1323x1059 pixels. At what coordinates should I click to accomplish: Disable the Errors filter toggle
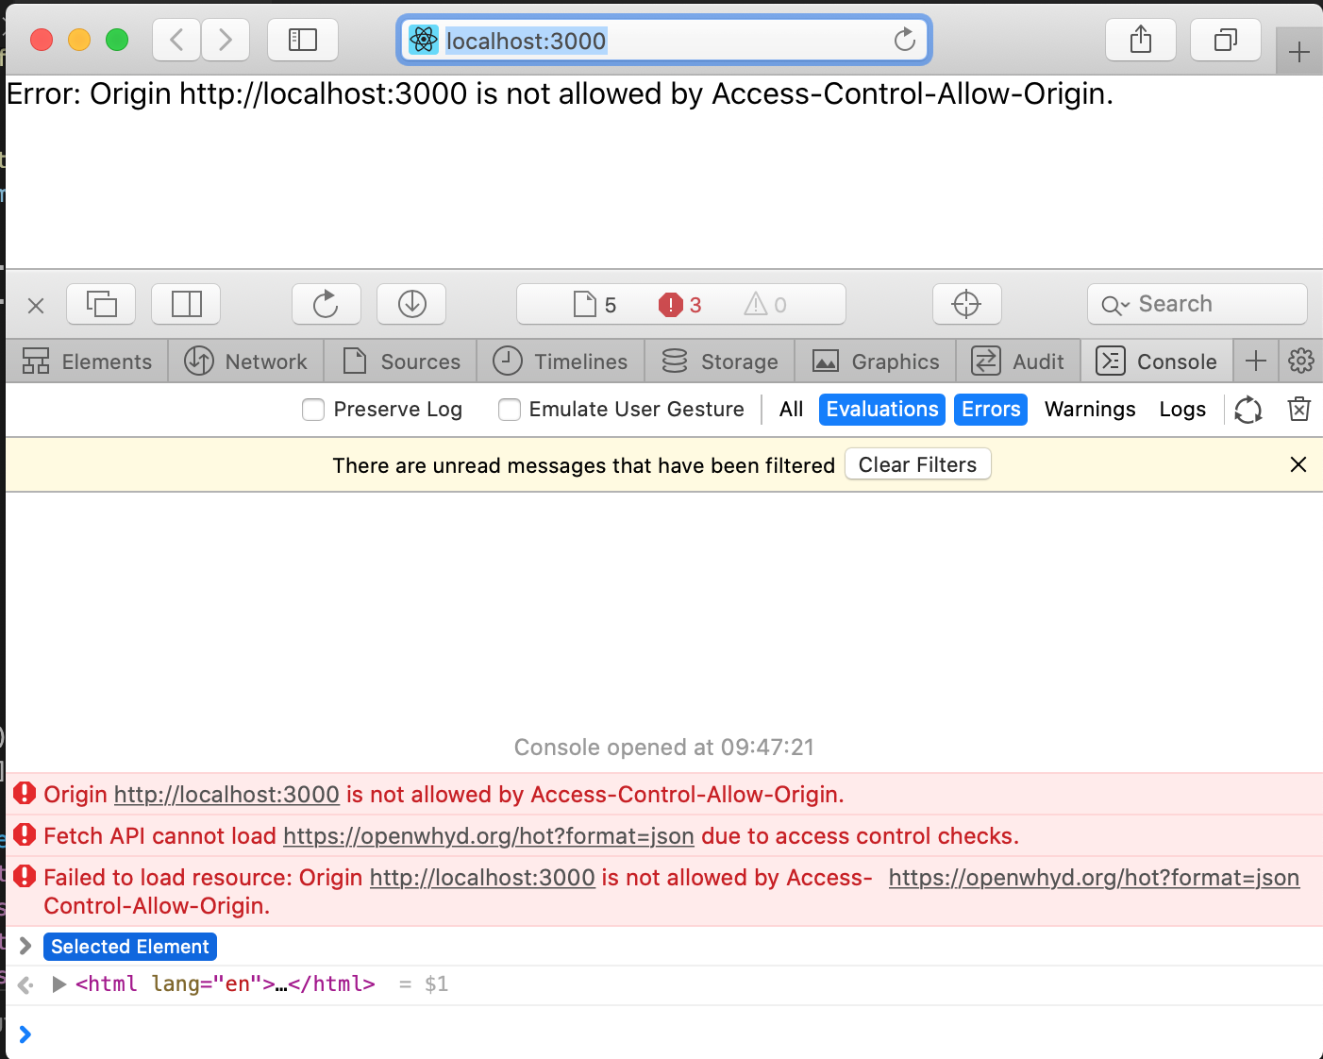point(990,409)
